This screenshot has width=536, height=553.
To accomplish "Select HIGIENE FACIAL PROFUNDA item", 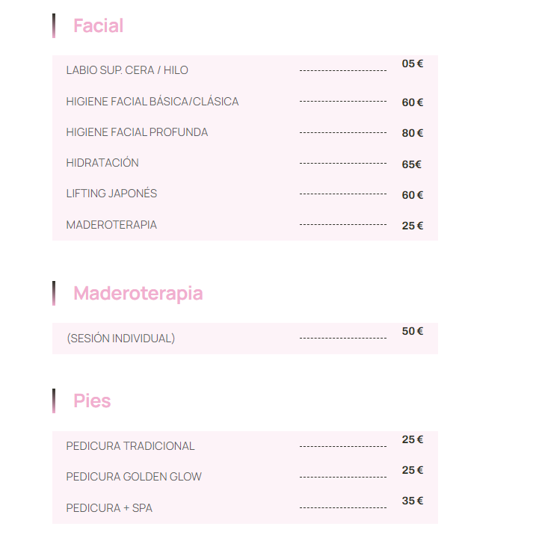I will (137, 132).
